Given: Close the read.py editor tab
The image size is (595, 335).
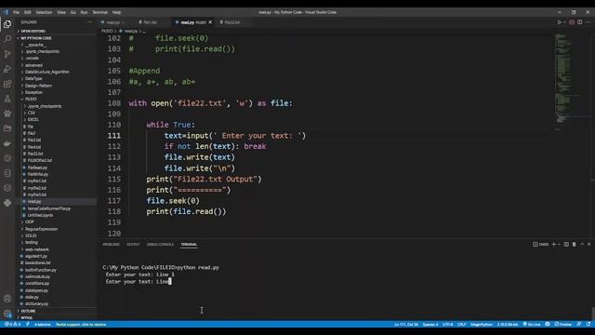Looking at the screenshot, I should (210, 22).
